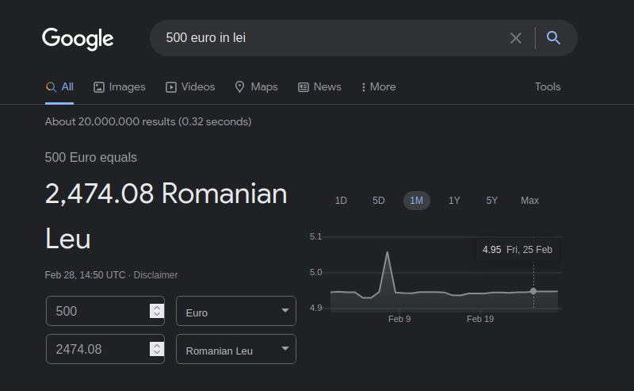The image size is (634, 391).
Task: Go to the Maps tab
Action: (x=256, y=87)
